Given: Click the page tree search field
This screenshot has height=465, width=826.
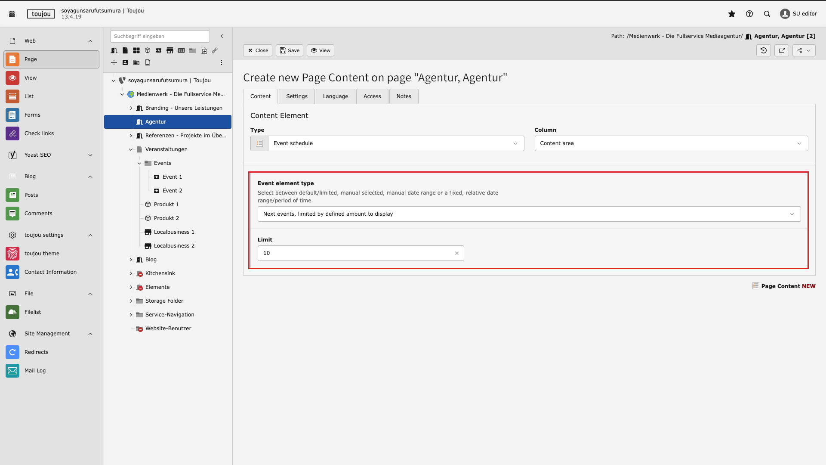Looking at the screenshot, I should pyautogui.click(x=160, y=36).
